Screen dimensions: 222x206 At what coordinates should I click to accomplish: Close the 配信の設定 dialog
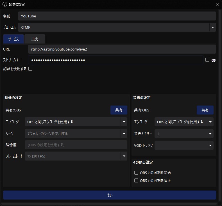coord(218,4)
